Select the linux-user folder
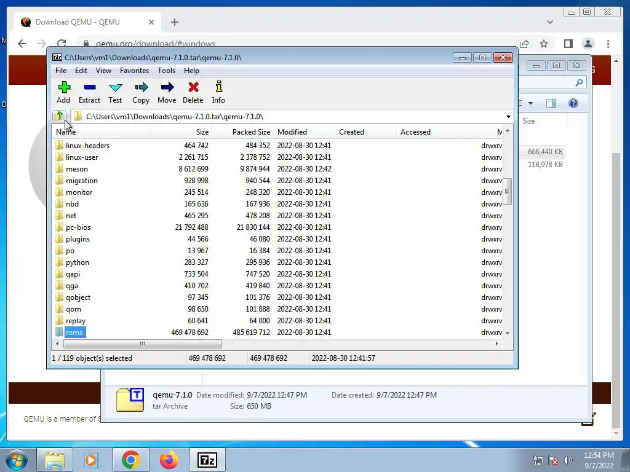 (82, 157)
